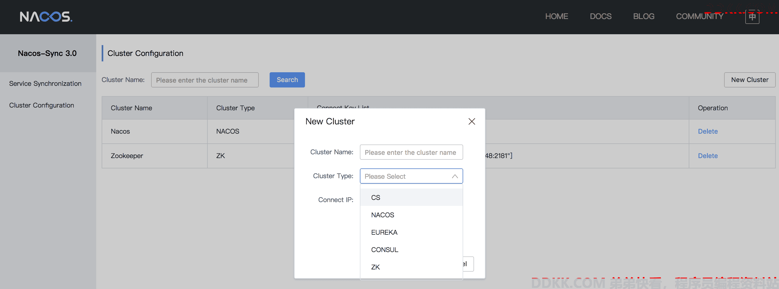This screenshot has width=779, height=289.
Task: Open Service Synchronization in sidebar
Action: [x=45, y=83]
